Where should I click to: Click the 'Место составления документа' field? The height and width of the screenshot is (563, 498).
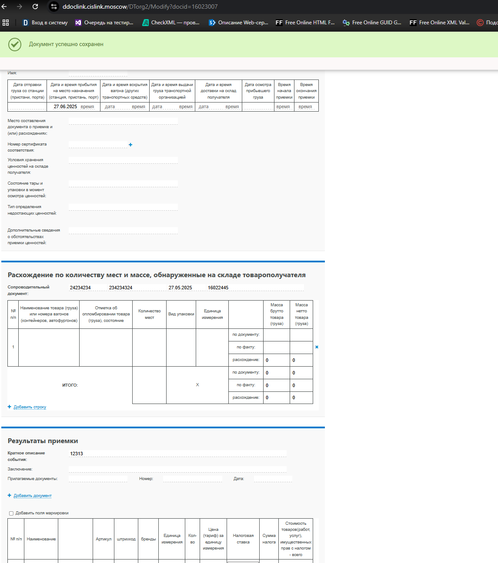(x=123, y=121)
